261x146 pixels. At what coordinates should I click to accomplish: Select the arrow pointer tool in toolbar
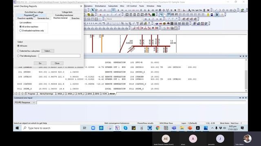coord(93,10)
